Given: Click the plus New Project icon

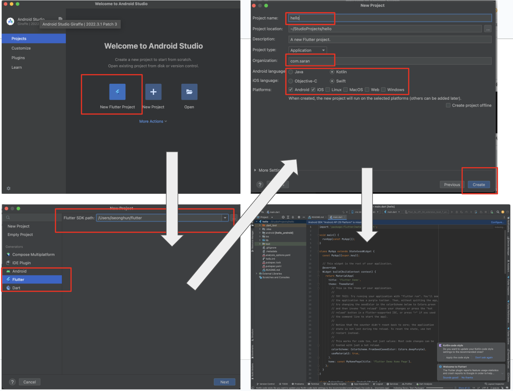Looking at the screenshot, I should pos(153,92).
